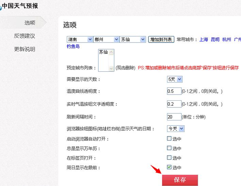The height and width of the screenshot is (186, 241).
Task: Uncheck 周日显示在最前 checkbox
Action: click(x=169, y=167)
